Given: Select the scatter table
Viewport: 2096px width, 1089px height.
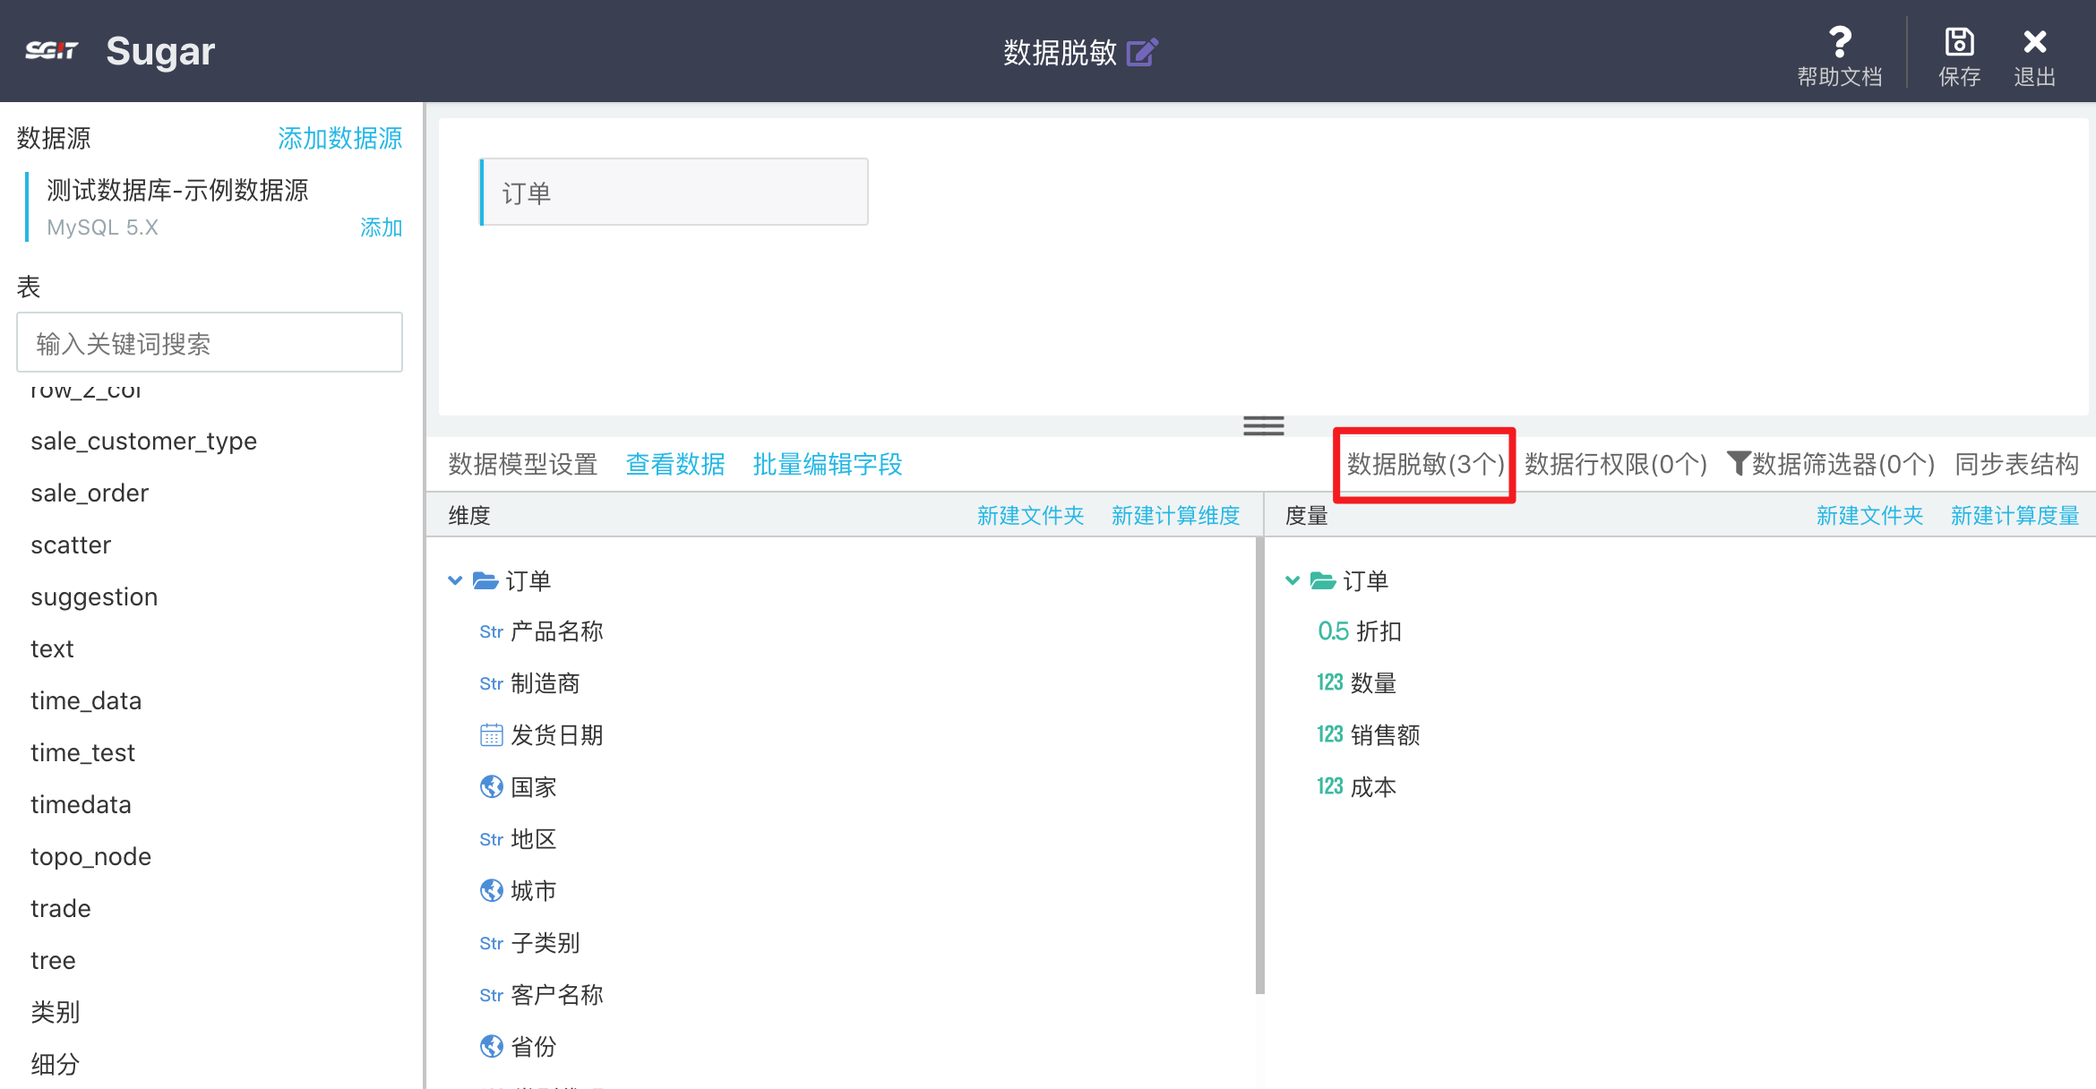Looking at the screenshot, I should point(71,544).
